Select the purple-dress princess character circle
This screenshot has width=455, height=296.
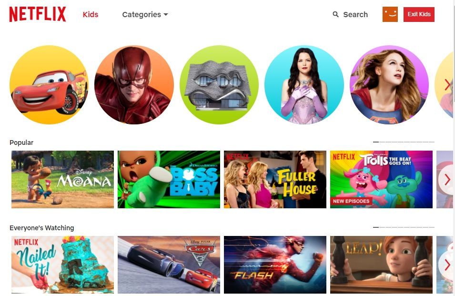tap(304, 85)
